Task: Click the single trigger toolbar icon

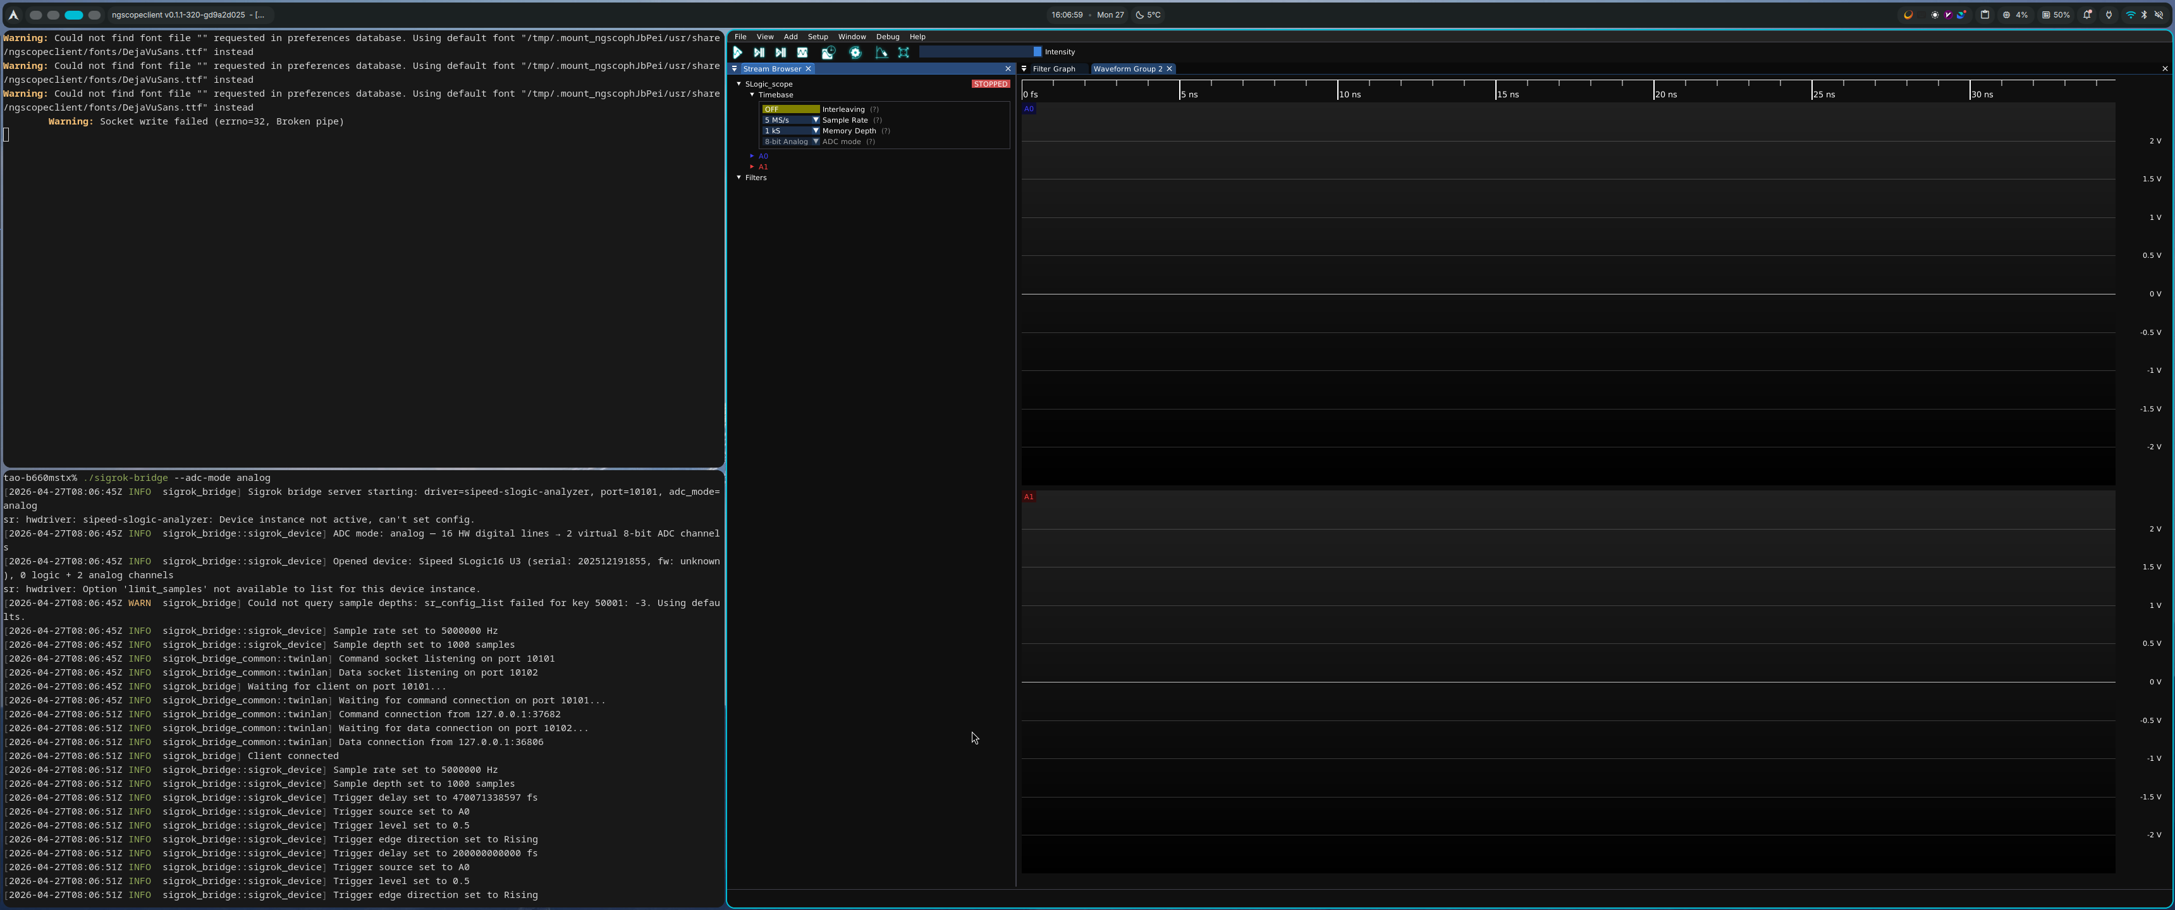Action: click(x=759, y=52)
